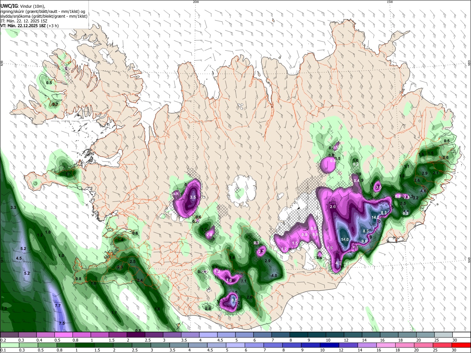Click the red swatch in rain legend
Screen dimensions: 471x353
[x=461, y=345]
